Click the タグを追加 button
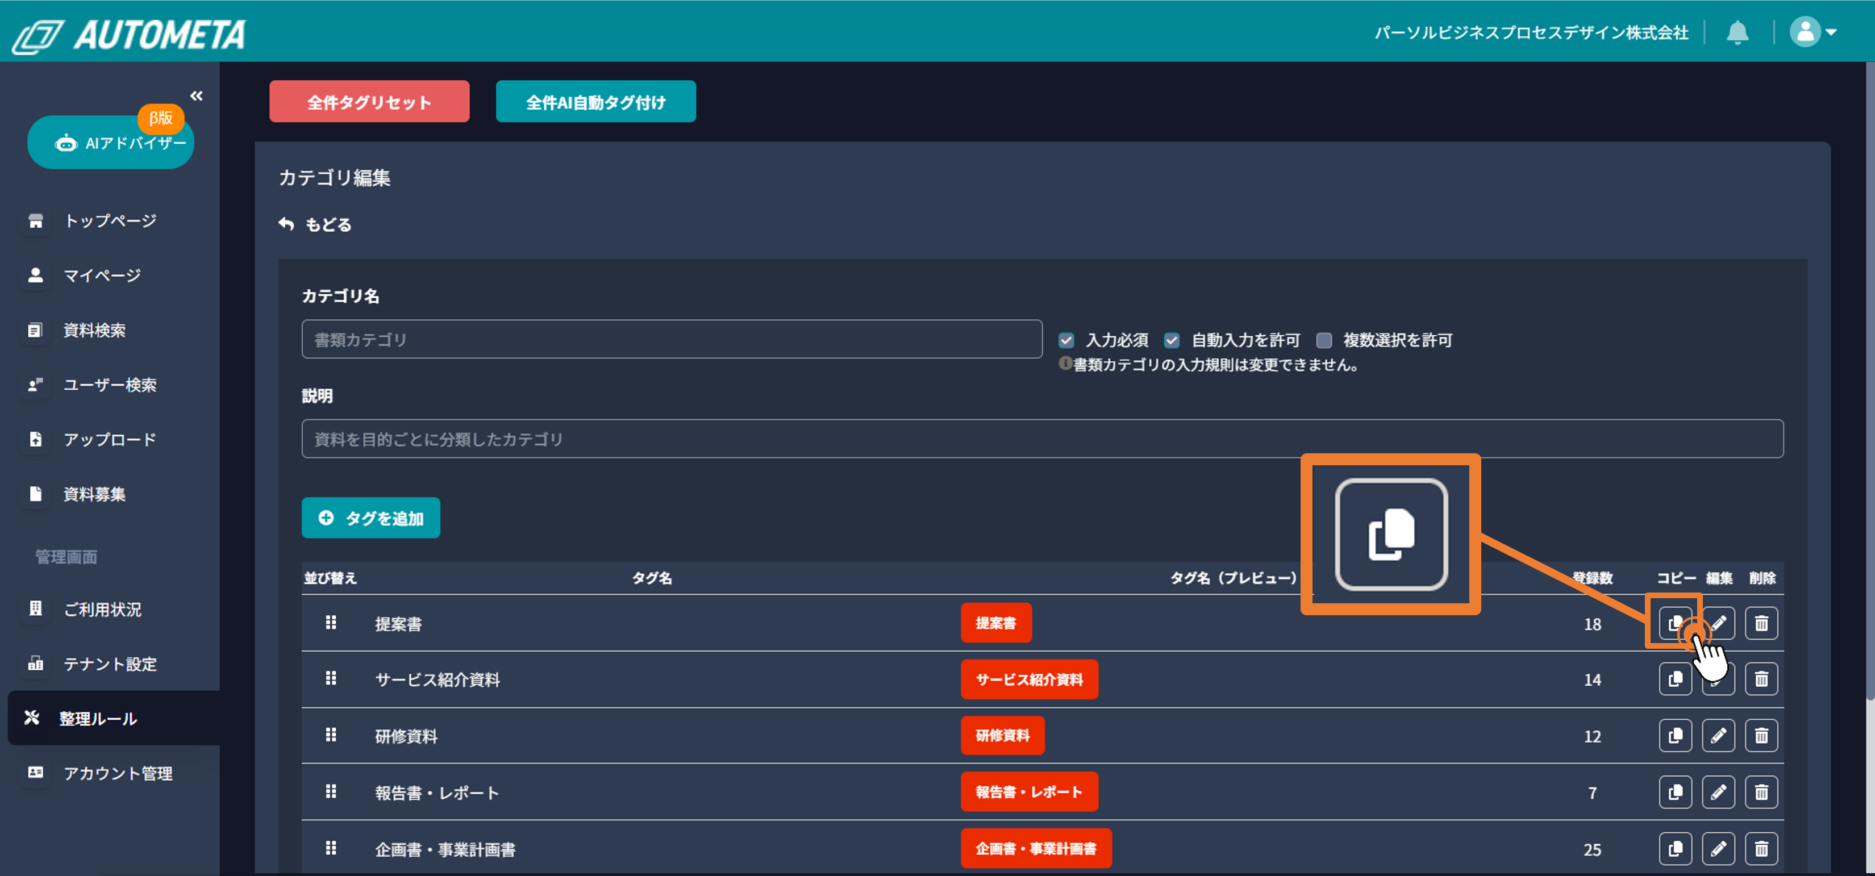The width and height of the screenshot is (1875, 876). tap(371, 518)
